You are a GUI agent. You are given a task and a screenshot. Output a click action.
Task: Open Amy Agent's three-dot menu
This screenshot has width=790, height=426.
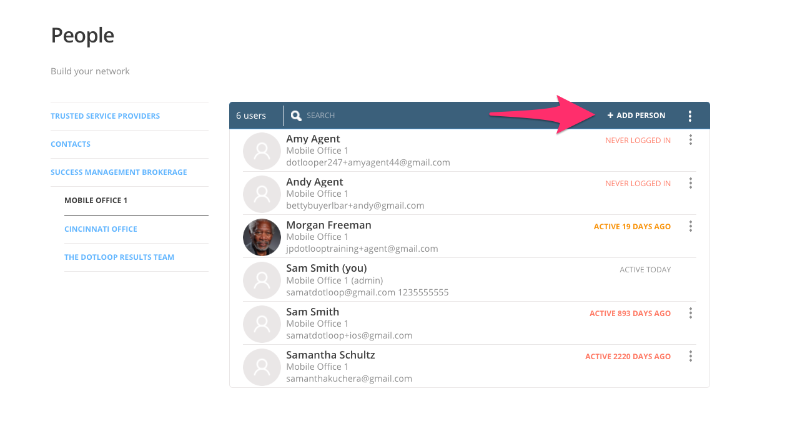coord(690,140)
